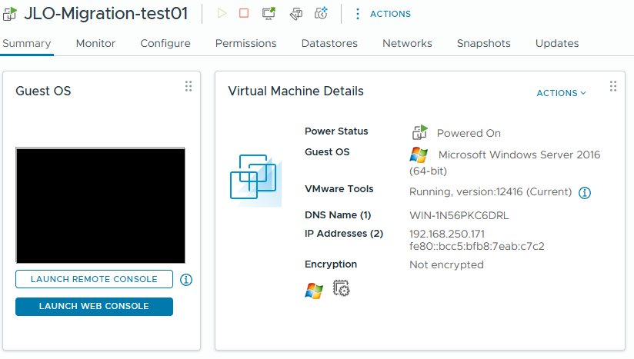This screenshot has width=634, height=359.
Task: Click the 'Virtual Machine Details' heading
Action: point(295,91)
